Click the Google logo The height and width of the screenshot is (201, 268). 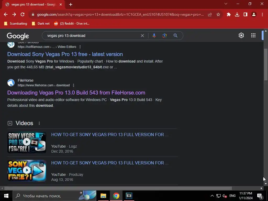click(18, 36)
